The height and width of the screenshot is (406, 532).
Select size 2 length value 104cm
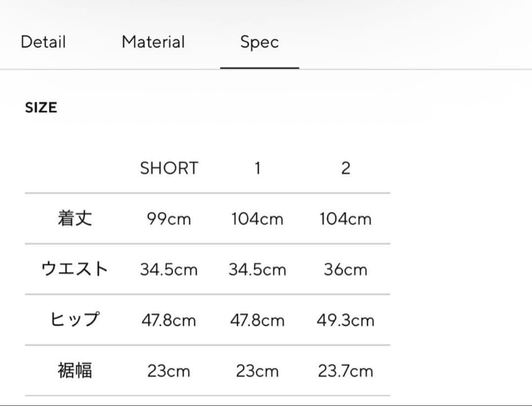click(x=345, y=219)
